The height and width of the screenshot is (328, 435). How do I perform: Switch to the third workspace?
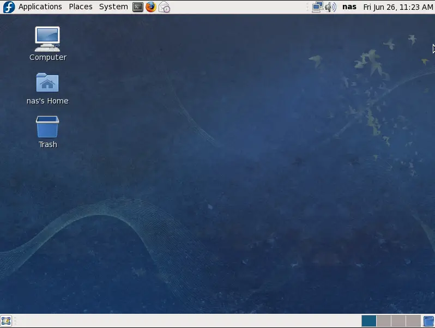(398, 321)
